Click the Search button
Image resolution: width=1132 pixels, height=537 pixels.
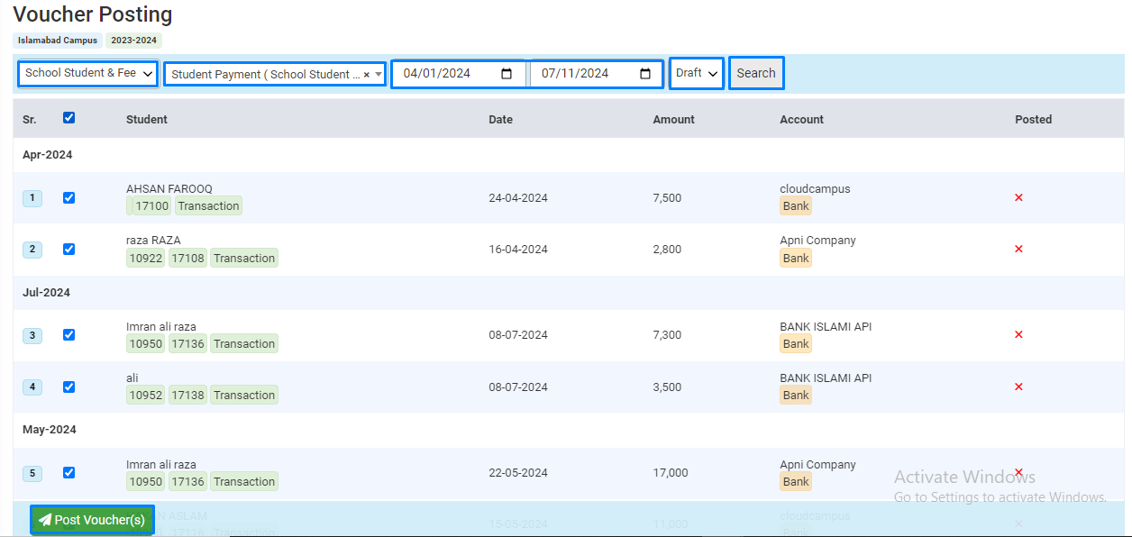click(x=756, y=73)
